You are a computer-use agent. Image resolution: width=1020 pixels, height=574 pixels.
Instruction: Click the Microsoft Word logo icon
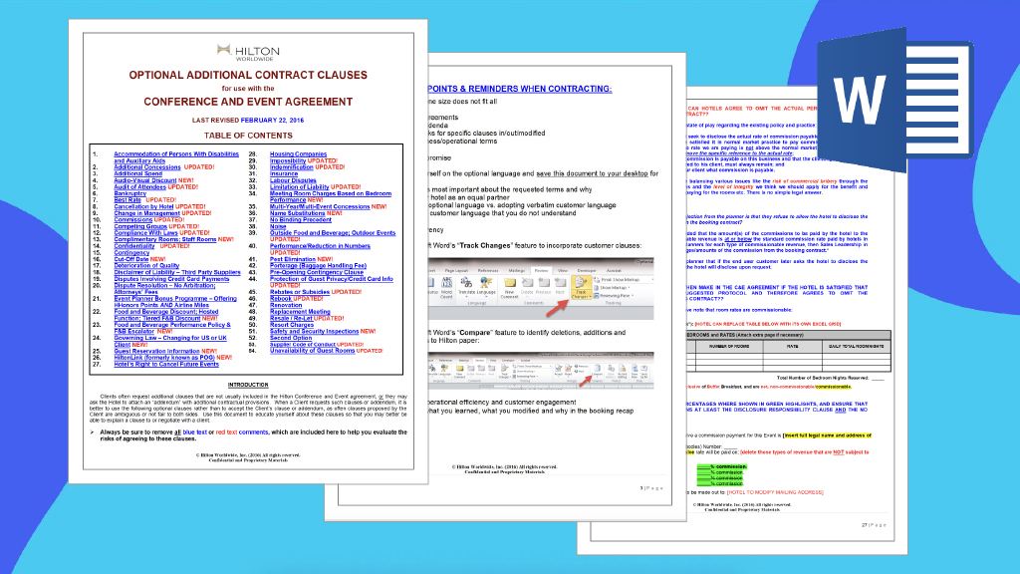895,101
